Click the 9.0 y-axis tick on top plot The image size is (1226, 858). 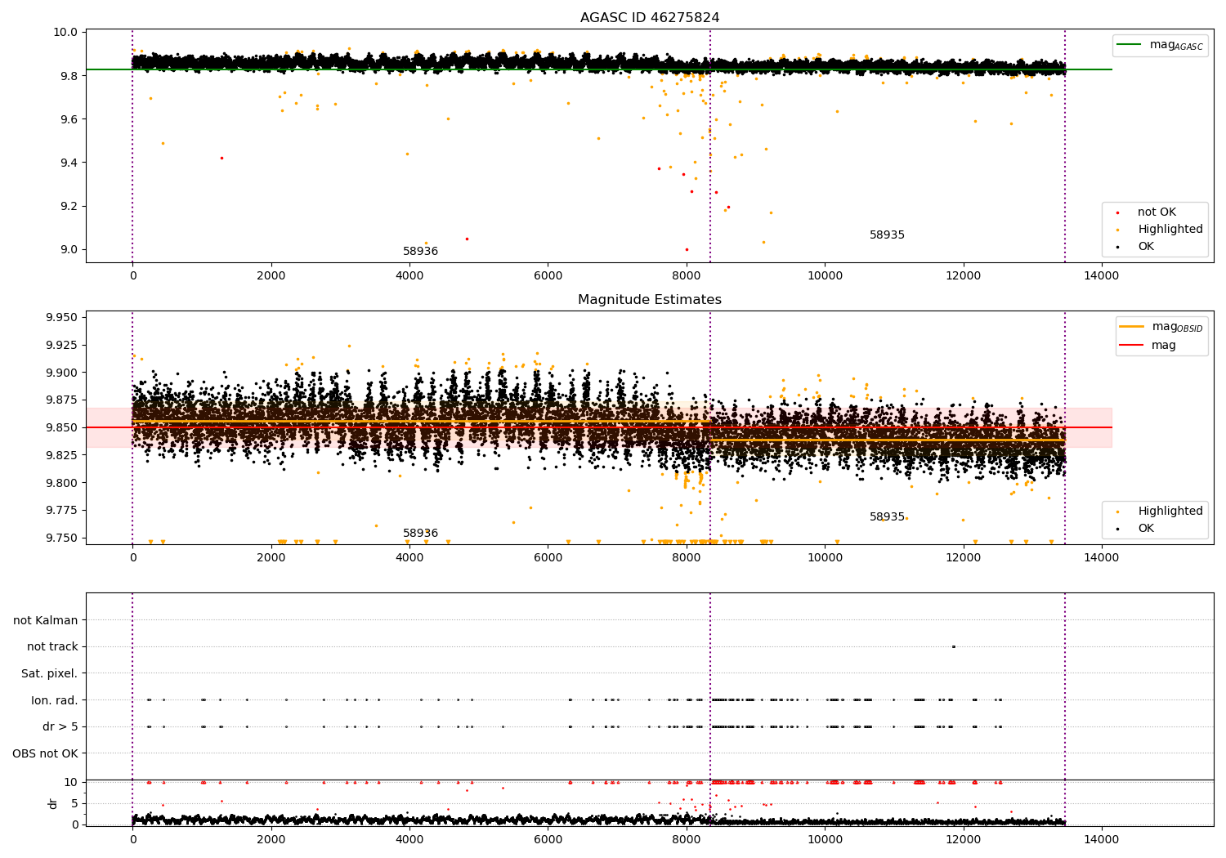click(x=68, y=249)
